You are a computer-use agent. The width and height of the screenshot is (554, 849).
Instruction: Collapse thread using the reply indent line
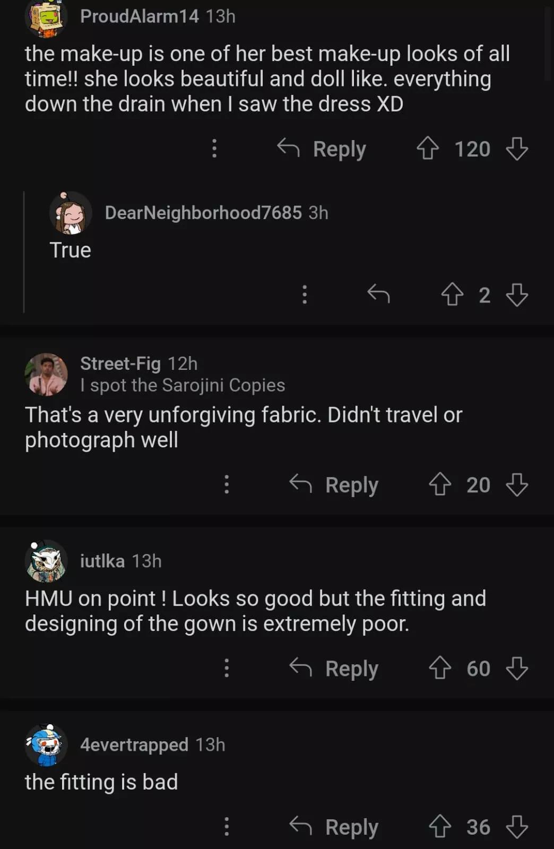[24, 252]
